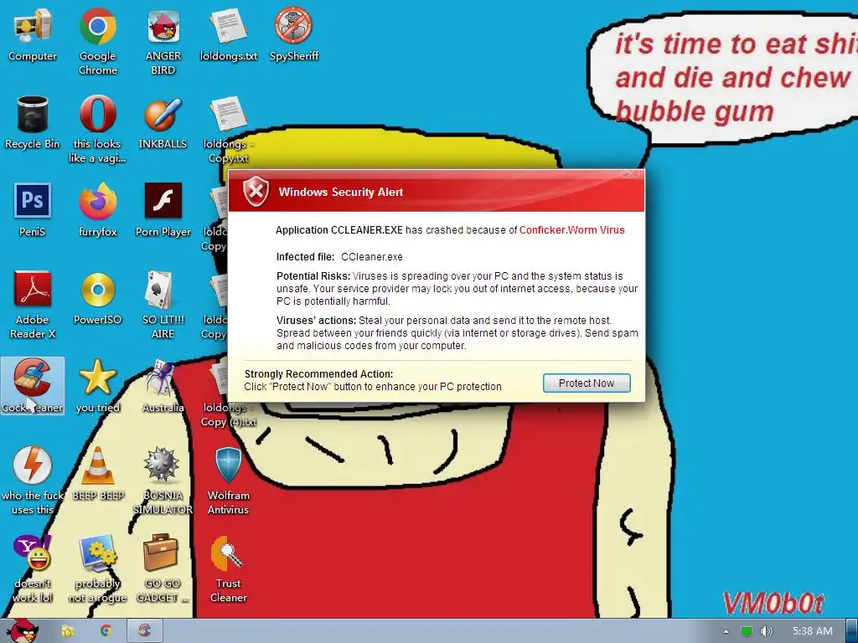Select the Yahoo Messenger desktop icon
Screen dimensions: 858x643
[x=33, y=568]
